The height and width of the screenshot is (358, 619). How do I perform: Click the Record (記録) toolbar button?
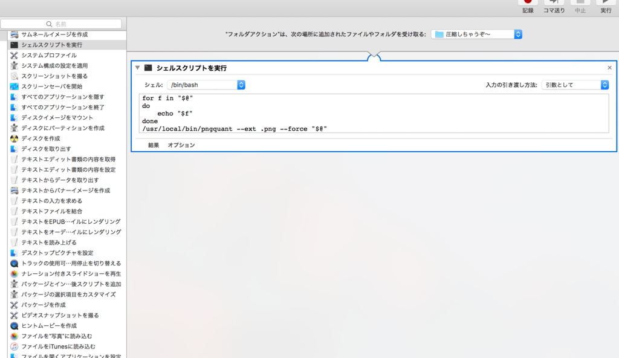pyautogui.click(x=528, y=7)
